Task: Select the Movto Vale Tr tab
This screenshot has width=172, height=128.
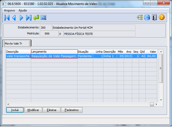Action: click(x=17, y=44)
